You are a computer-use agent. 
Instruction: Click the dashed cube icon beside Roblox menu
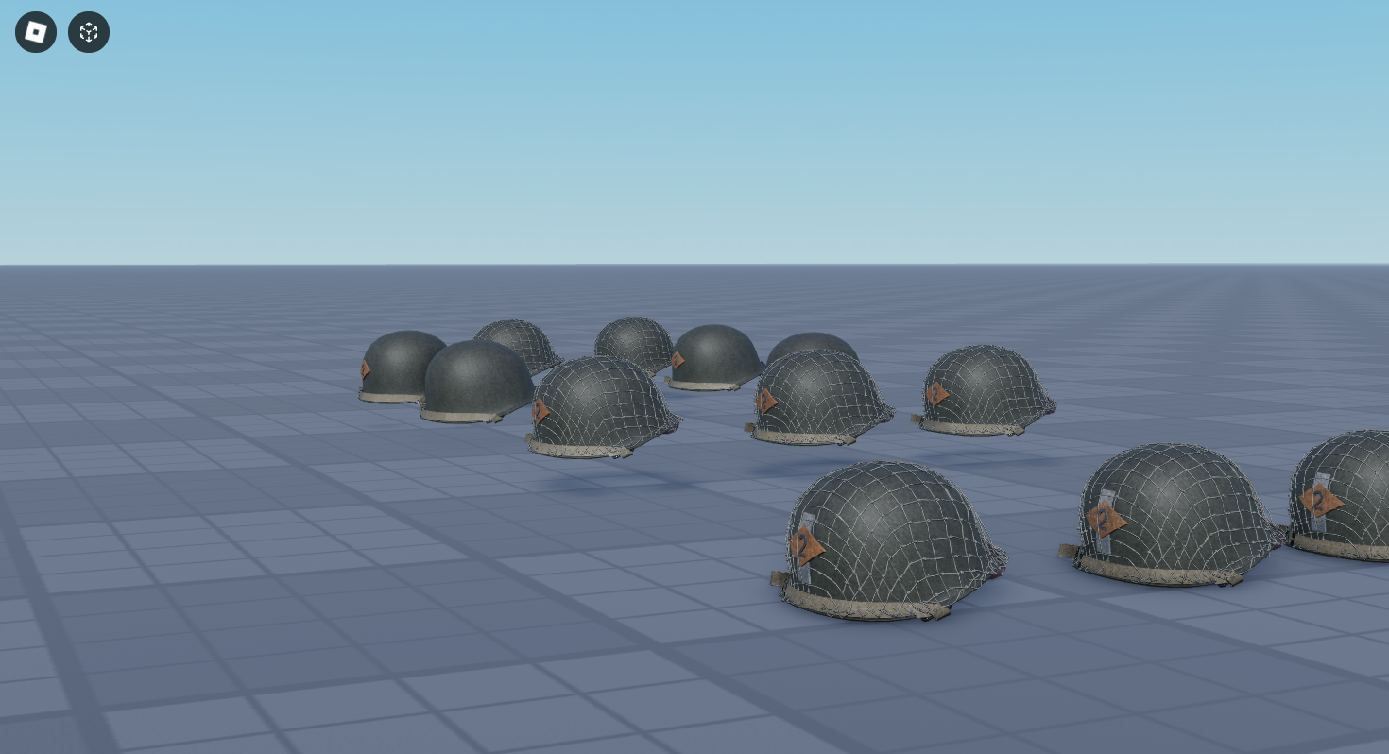(x=89, y=32)
